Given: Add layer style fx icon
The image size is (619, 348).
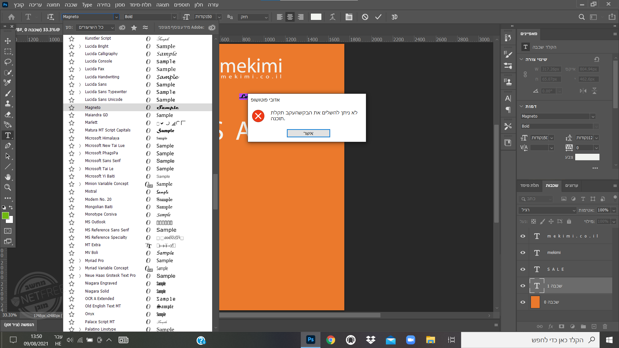Looking at the screenshot, I should [x=551, y=326].
